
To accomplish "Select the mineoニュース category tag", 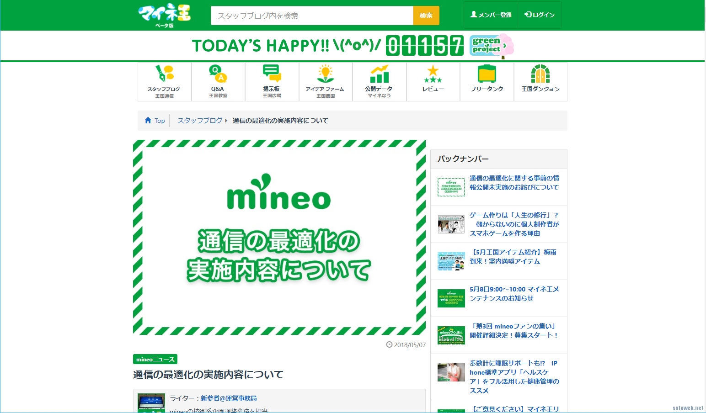I will pos(155,360).
